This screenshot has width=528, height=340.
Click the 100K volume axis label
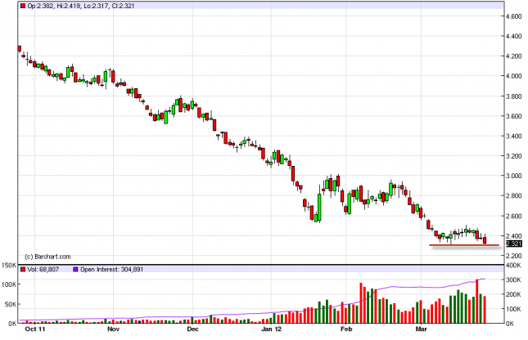coord(9,284)
